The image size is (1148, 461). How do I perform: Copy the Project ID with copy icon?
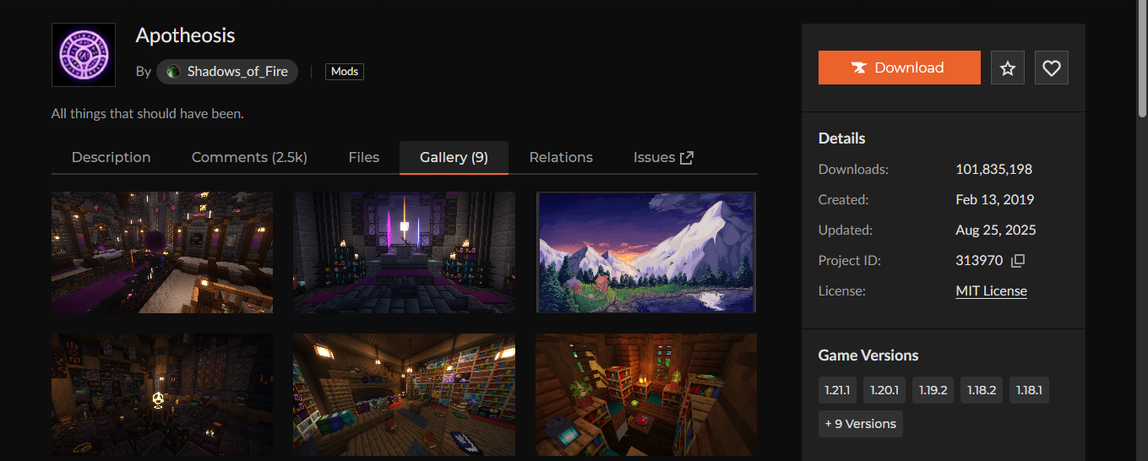1018,261
